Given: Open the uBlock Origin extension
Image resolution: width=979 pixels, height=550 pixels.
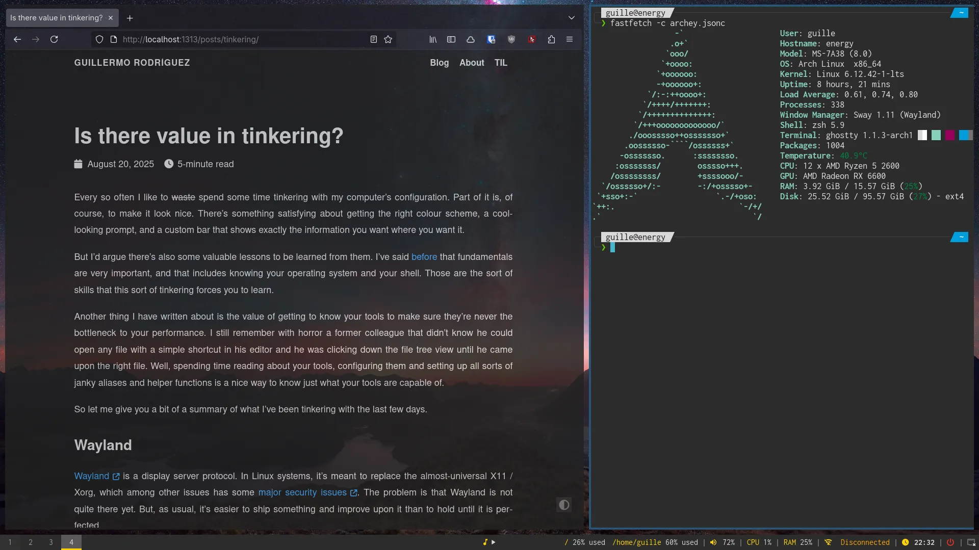Looking at the screenshot, I should point(511,39).
